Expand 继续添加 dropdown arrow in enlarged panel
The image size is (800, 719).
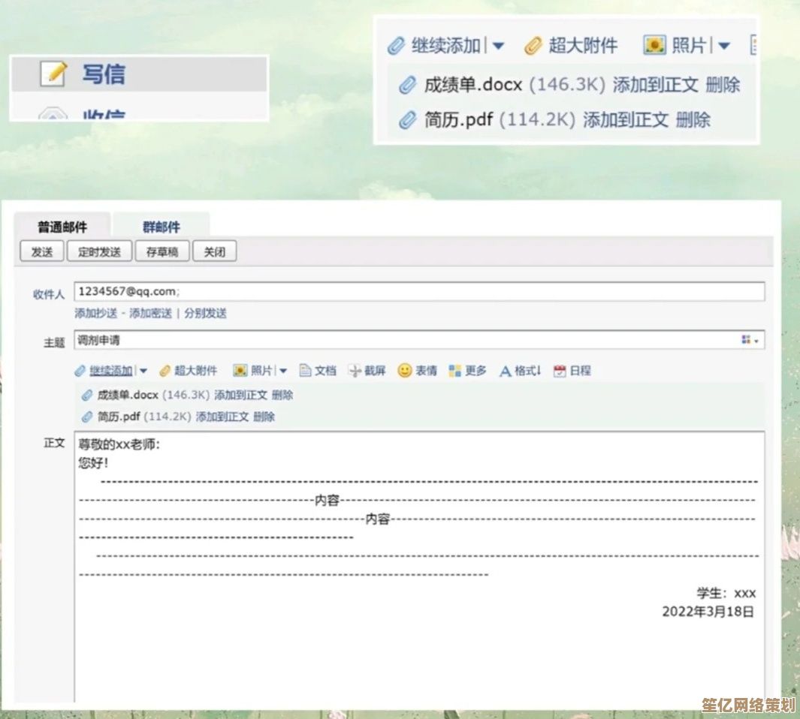[499, 46]
